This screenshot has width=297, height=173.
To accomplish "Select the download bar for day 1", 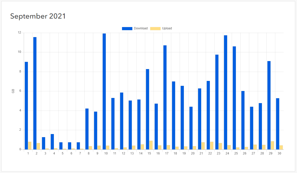I will coord(26,106).
